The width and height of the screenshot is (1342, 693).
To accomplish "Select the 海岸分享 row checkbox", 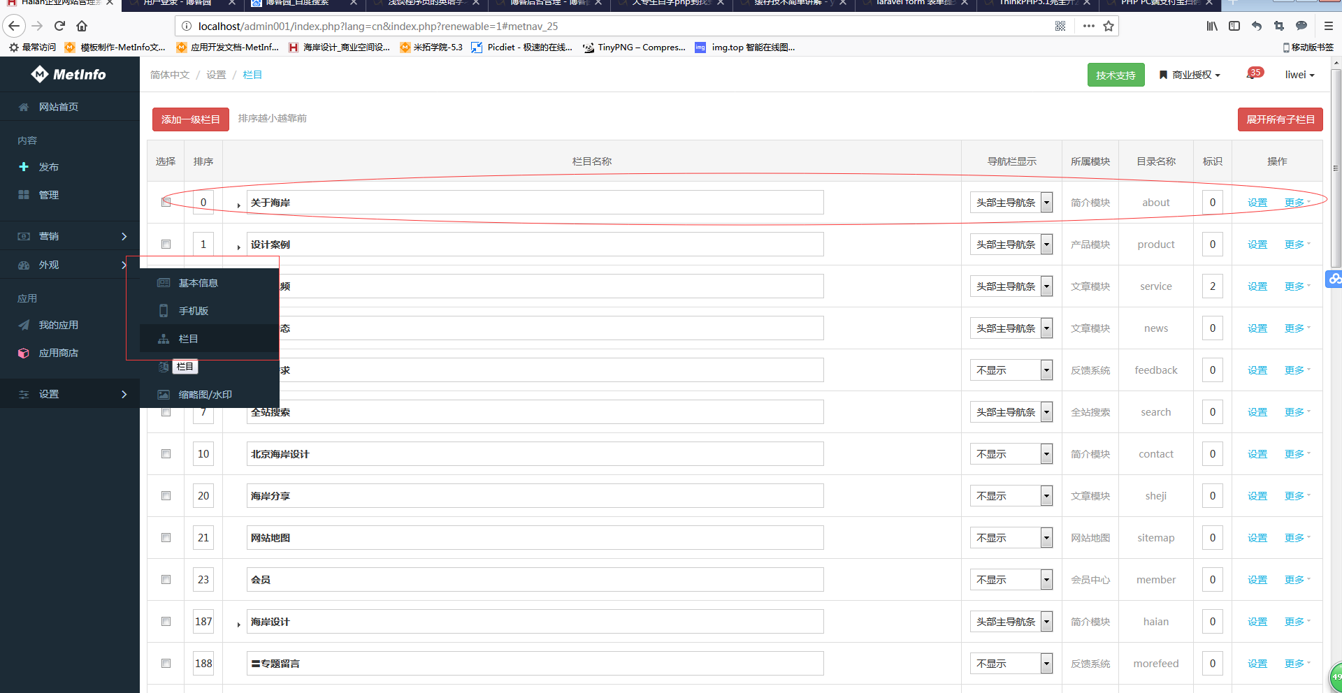I will coord(166,496).
